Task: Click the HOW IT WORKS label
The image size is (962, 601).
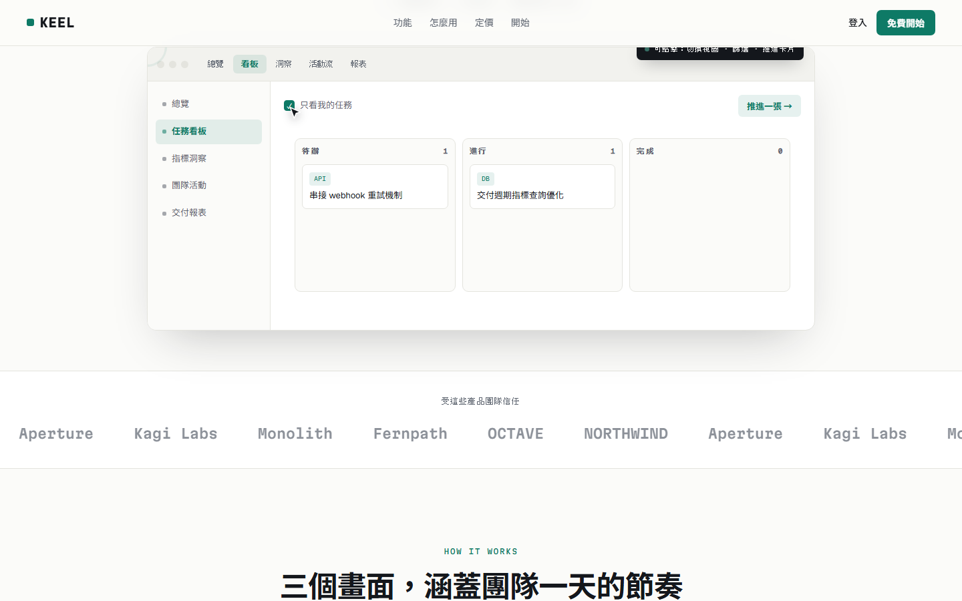Action: [481, 552]
